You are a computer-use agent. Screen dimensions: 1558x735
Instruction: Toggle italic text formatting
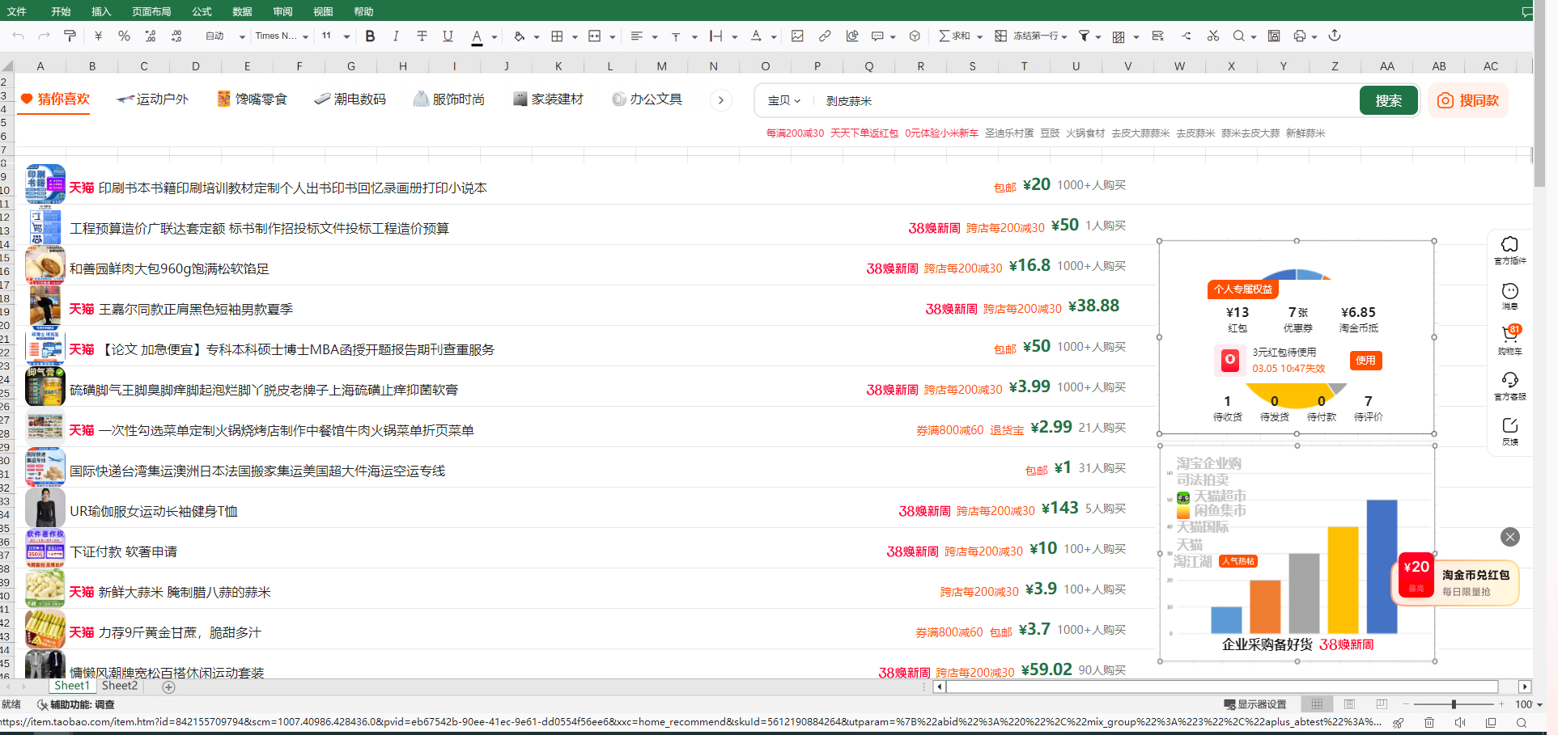[x=396, y=36]
